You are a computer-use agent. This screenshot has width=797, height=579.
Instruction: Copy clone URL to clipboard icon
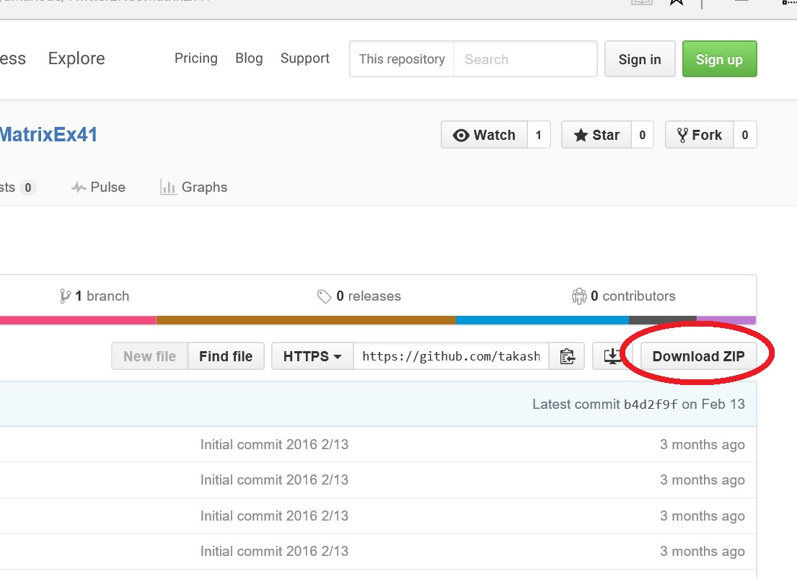coord(567,356)
